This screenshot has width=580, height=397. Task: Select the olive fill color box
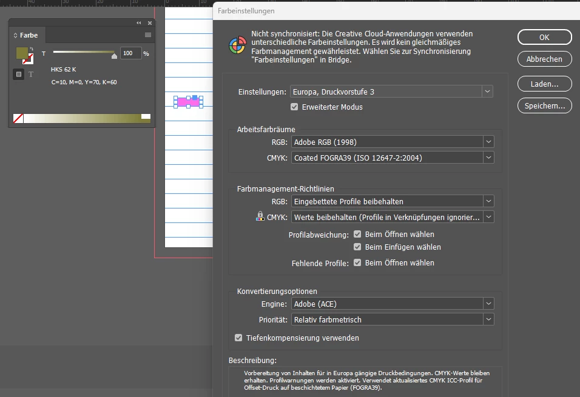tap(22, 53)
